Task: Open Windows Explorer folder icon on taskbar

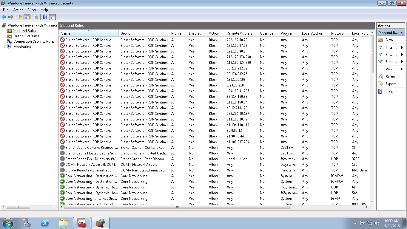Action: click(x=64, y=223)
